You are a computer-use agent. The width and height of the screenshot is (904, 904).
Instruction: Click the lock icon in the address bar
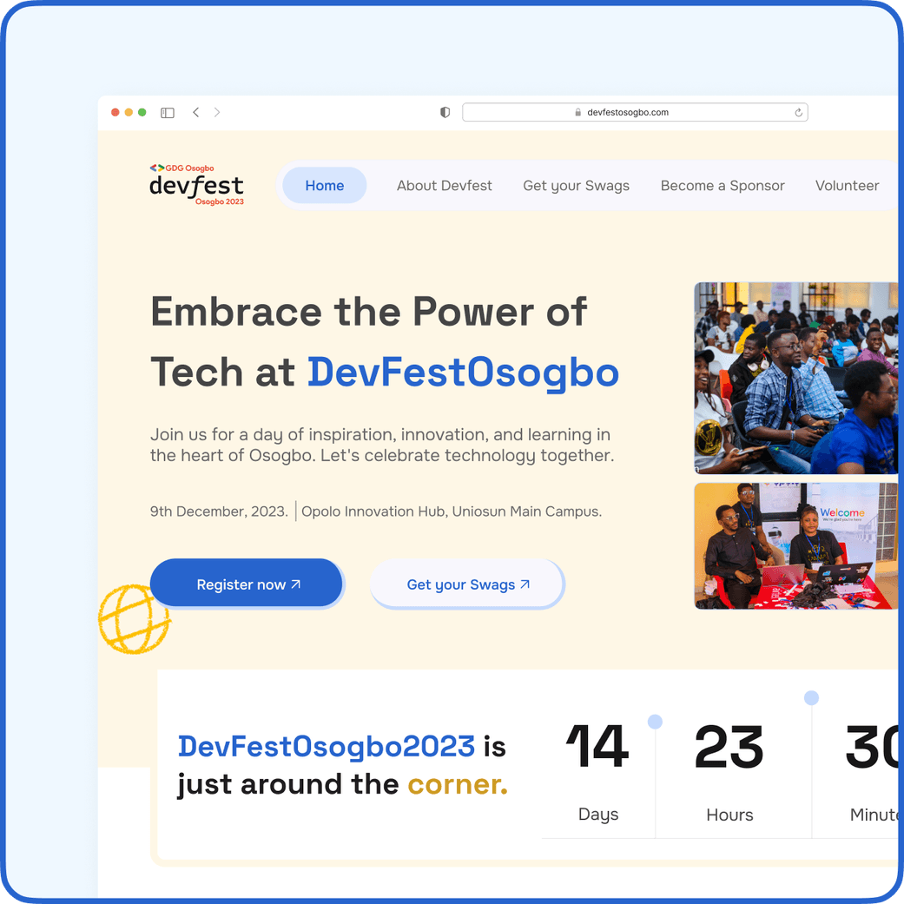[577, 112]
